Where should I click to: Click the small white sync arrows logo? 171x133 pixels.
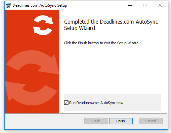coord(43,25)
